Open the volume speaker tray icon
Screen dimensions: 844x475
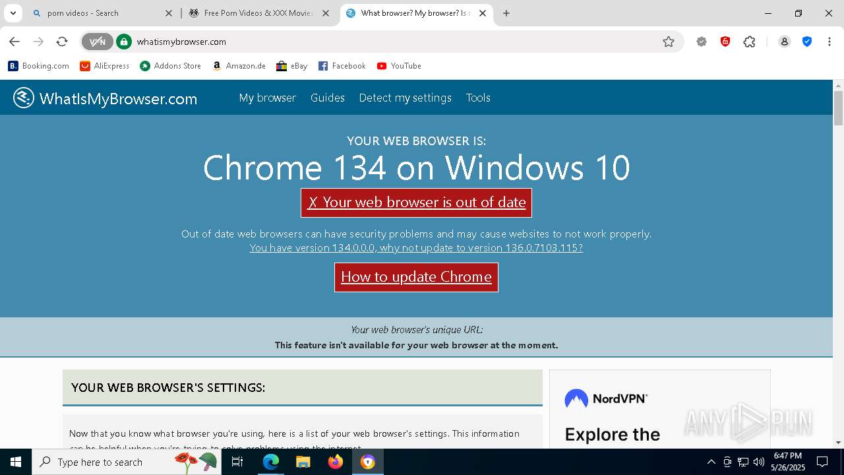coord(759,462)
